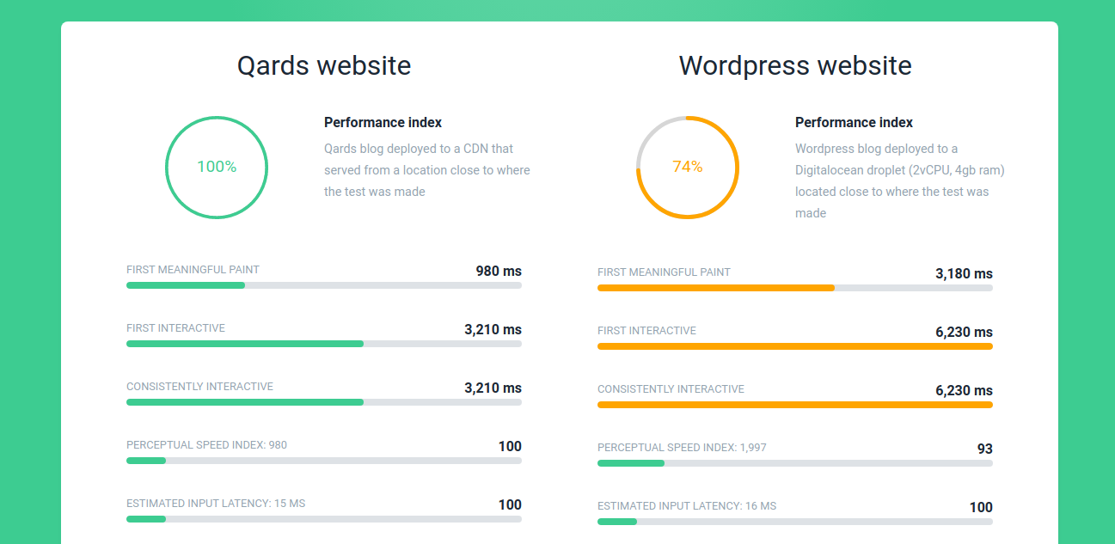Select Qards Estimated Input Latency score 100
The image size is (1115, 544).
[x=510, y=504]
